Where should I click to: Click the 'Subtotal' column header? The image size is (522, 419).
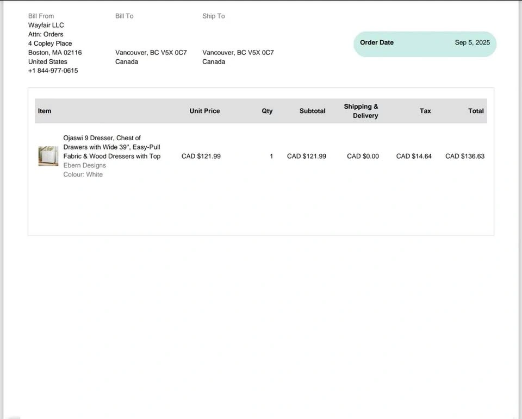[312, 111]
